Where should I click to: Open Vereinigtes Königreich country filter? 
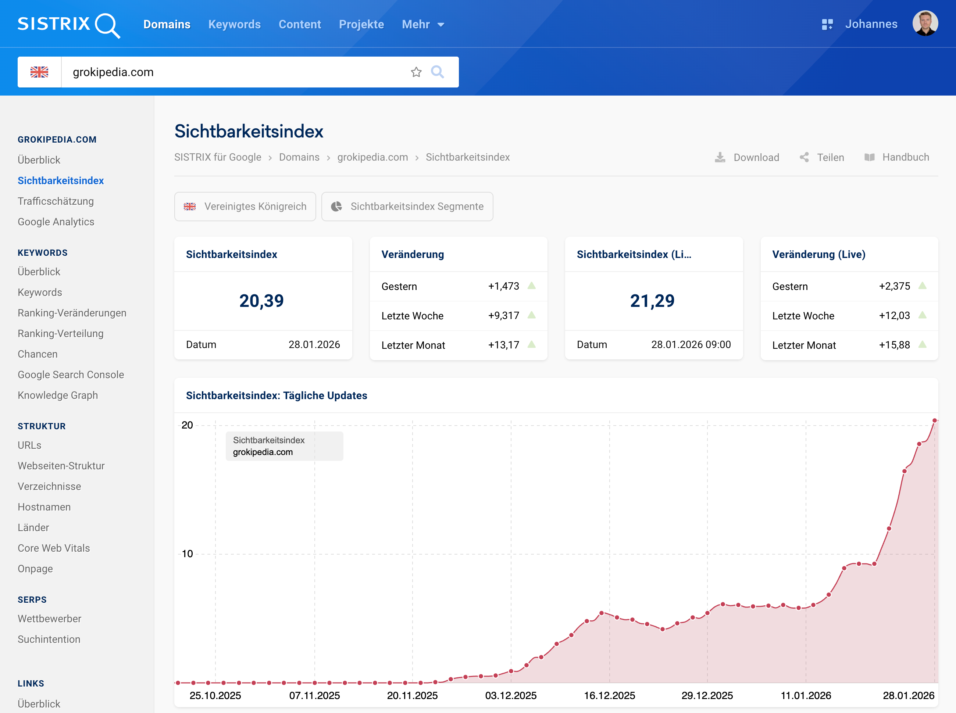(x=245, y=207)
